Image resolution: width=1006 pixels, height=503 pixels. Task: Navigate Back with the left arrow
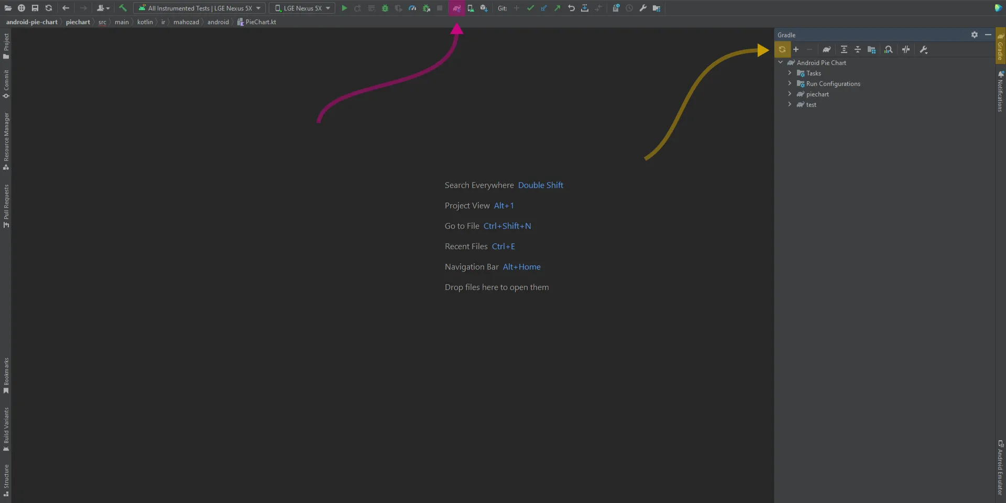(65, 8)
